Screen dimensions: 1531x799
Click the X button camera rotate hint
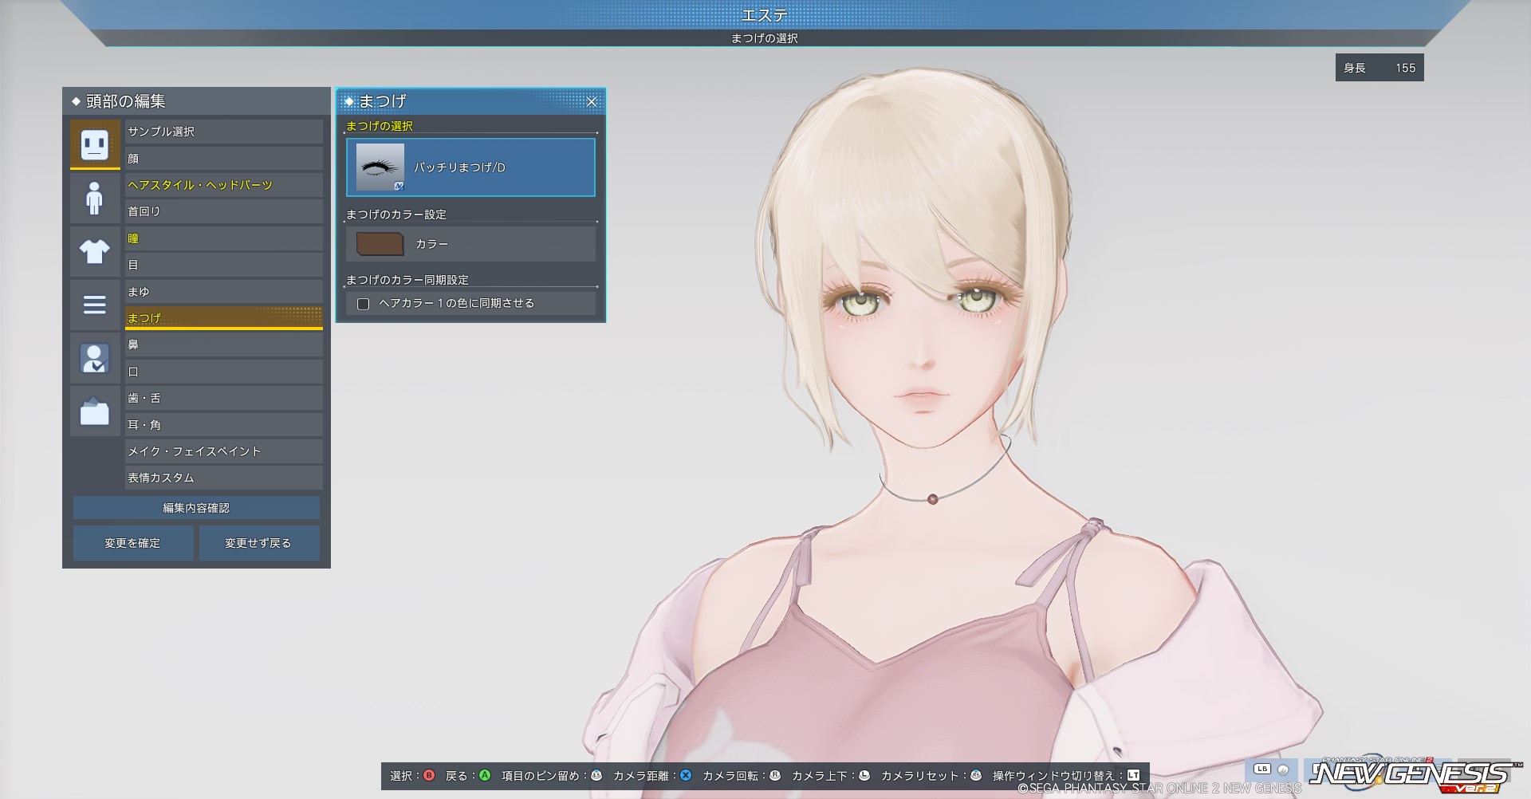(x=686, y=775)
